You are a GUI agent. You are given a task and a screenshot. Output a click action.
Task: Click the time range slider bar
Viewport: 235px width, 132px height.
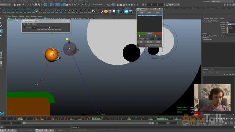point(88,123)
